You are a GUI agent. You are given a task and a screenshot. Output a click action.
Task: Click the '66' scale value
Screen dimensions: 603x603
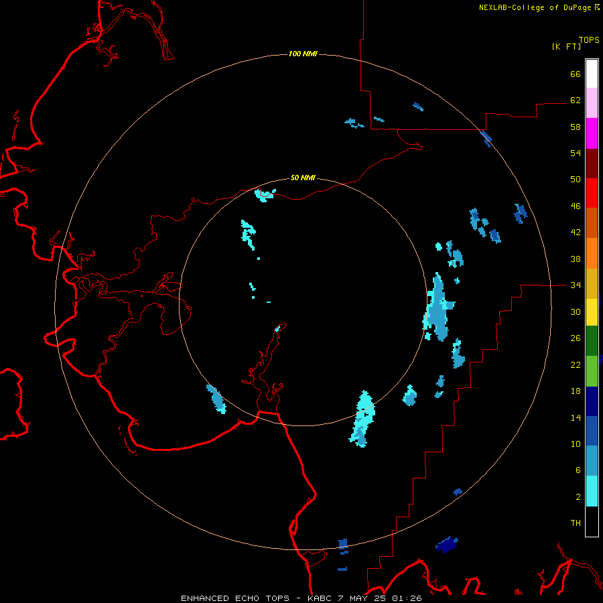coord(576,74)
